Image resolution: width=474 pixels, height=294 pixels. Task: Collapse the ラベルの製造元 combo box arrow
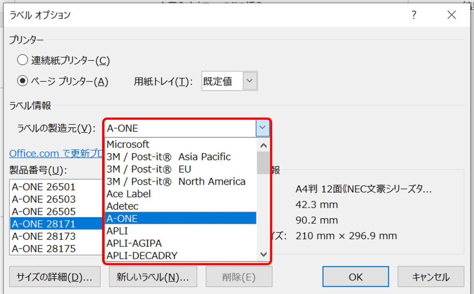pos(263,128)
